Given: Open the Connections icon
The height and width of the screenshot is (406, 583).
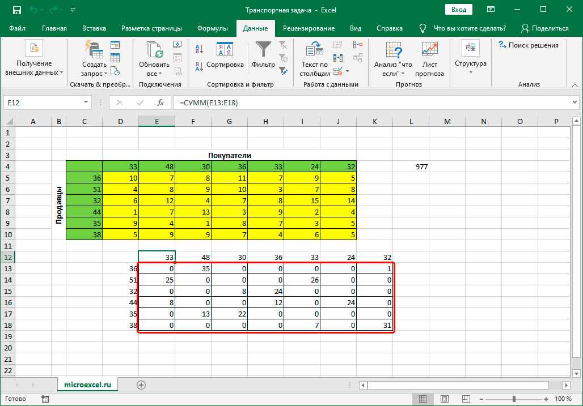Looking at the screenshot, I should pos(178,45).
